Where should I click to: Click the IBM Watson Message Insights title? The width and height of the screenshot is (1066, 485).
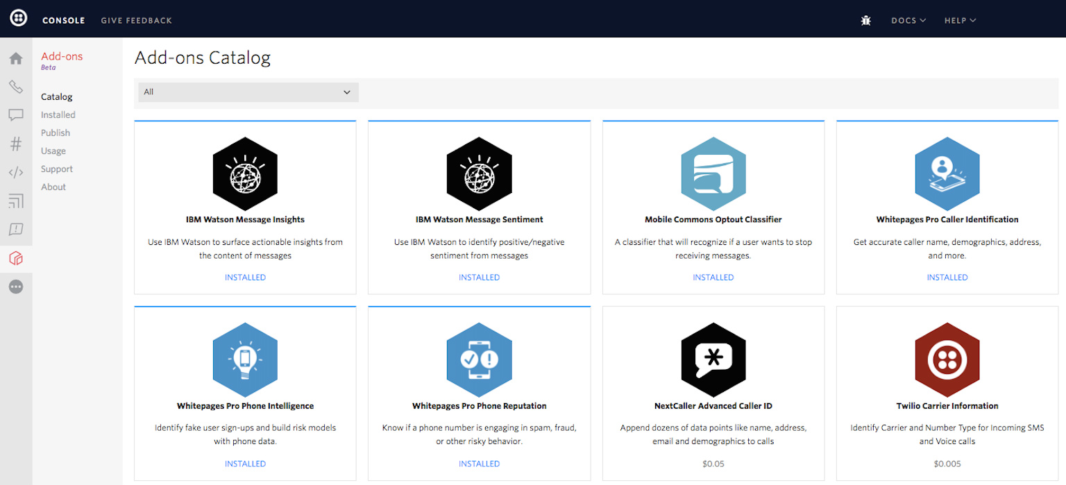click(x=245, y=219)
